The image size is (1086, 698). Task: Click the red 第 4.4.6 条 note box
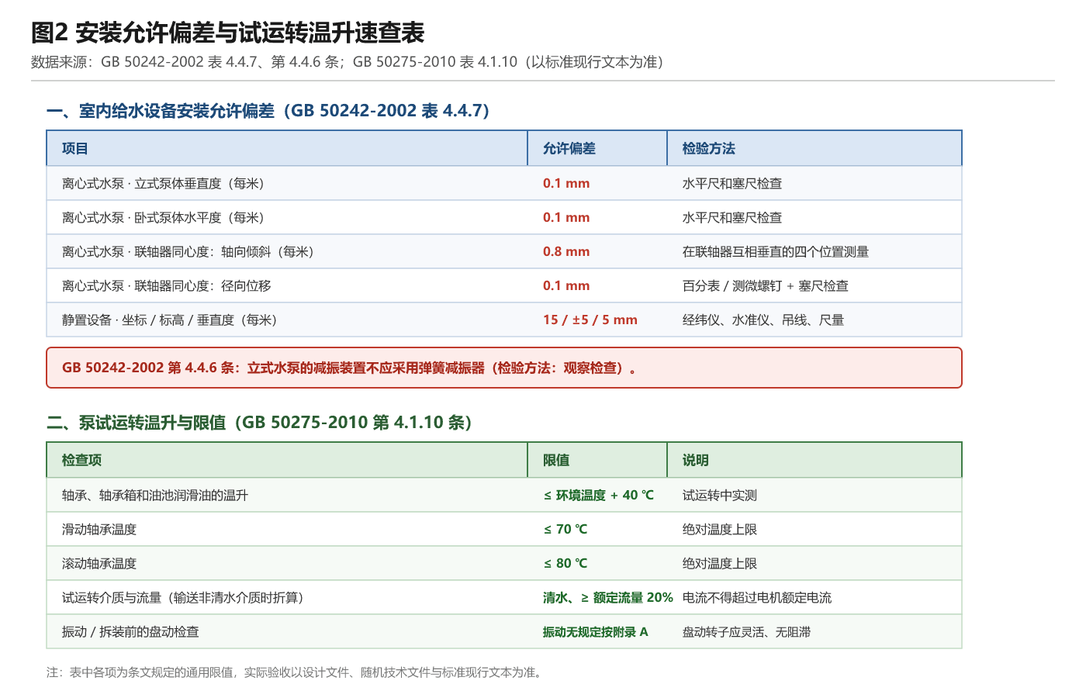coord(504,368)
